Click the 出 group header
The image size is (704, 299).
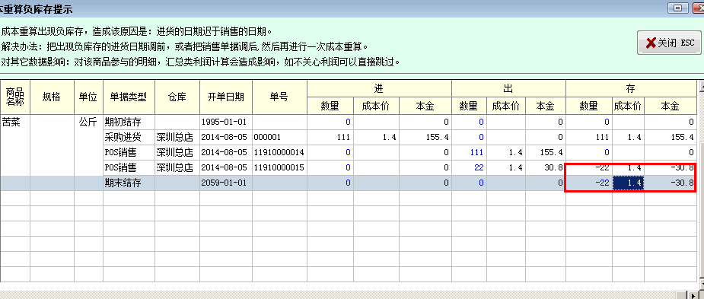tap(508, 88)
